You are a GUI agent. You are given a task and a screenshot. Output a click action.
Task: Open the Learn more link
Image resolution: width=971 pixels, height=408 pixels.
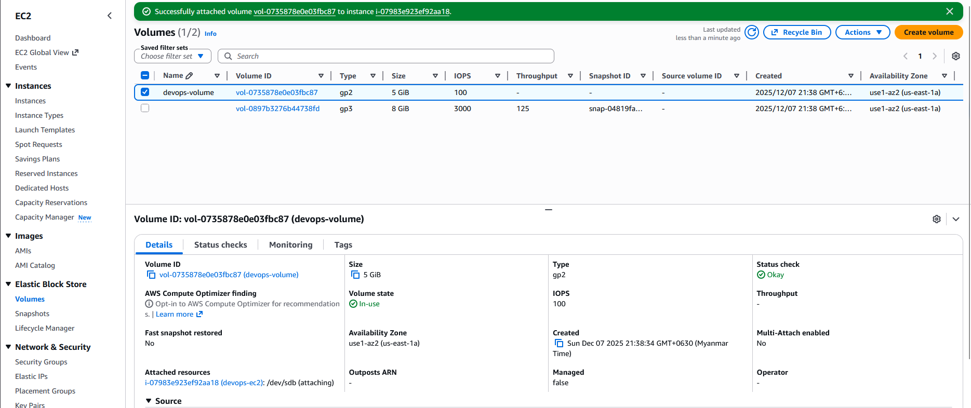pyautogui.click(x=179, y=314)
